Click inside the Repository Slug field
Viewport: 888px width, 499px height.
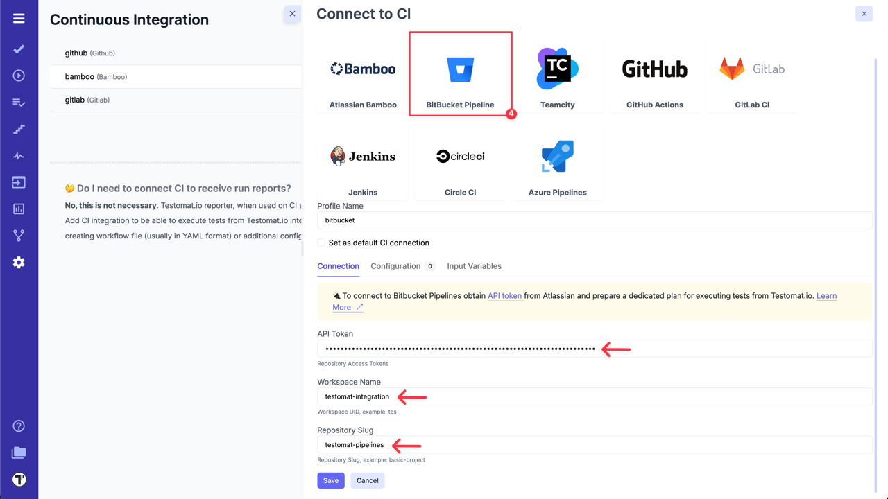point(486,444)
